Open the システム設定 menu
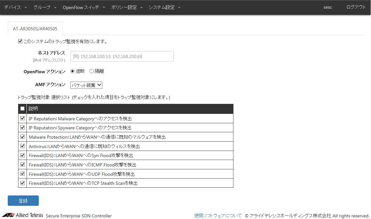This screenshot has height=219, width=371. (x=164, y=7)
